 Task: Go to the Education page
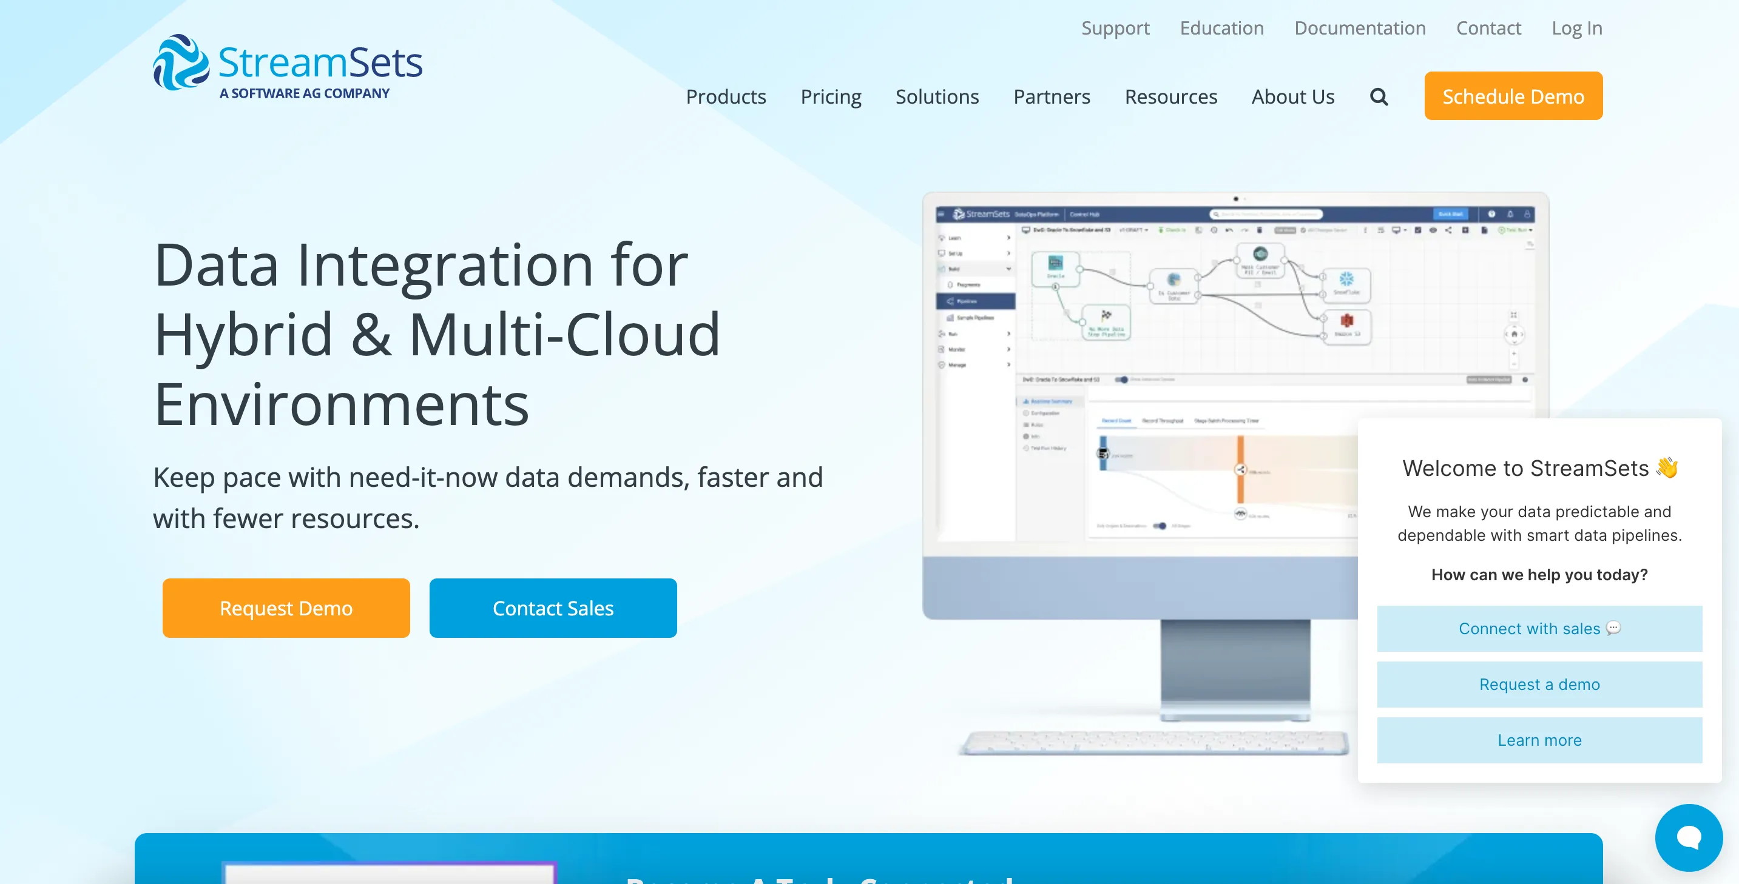[1222, 28]
